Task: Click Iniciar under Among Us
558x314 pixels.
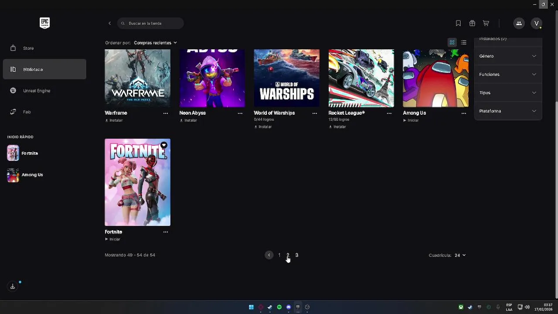Action: pos(411,120)
